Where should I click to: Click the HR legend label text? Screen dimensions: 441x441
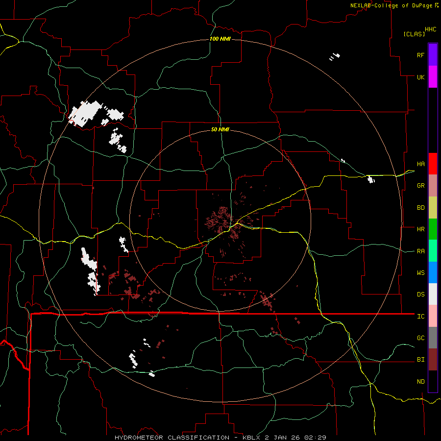click(420, 229)
